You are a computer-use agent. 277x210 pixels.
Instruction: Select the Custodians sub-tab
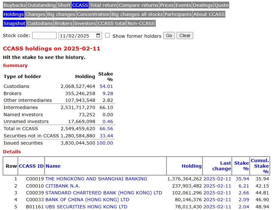40,23
